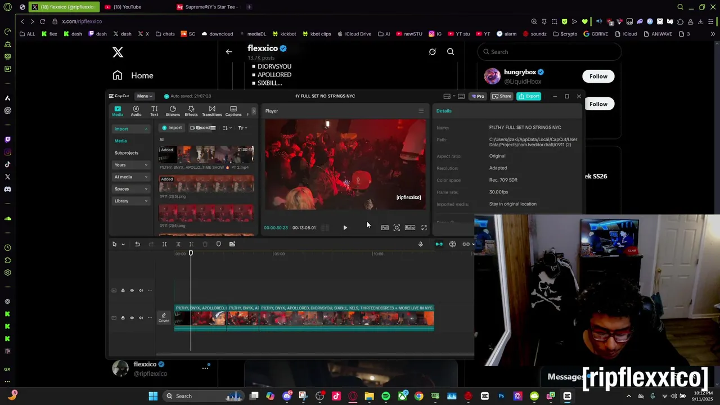720x405 pixels.
Task: Open the Player panel hamburger menu
Action: pyautogui.click(x=421, y=111)
